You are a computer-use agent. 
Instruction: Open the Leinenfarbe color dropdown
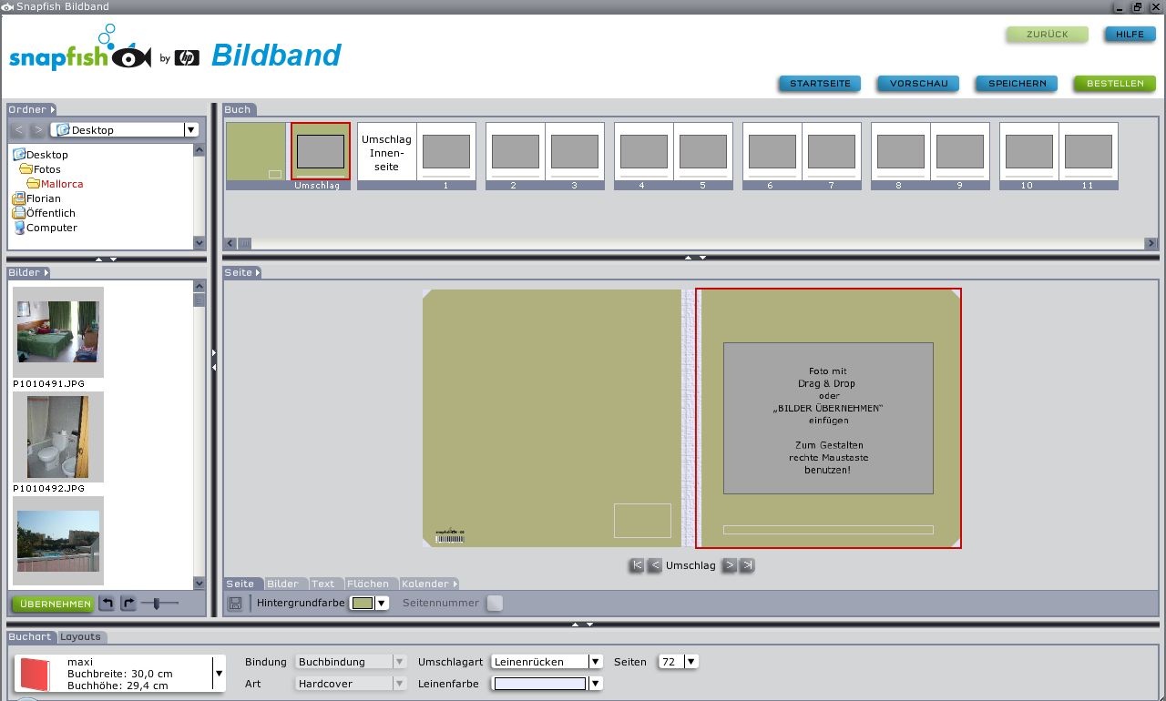[x=596, y=684]
